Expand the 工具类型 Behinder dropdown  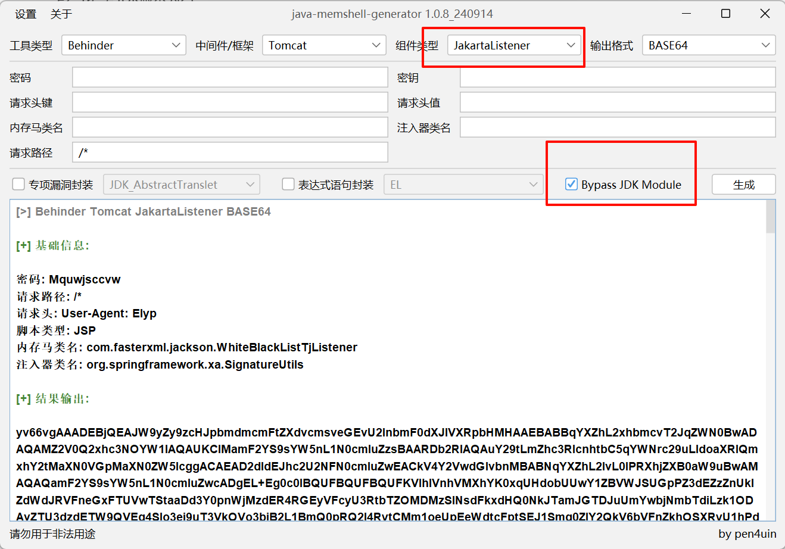[123, 45]
